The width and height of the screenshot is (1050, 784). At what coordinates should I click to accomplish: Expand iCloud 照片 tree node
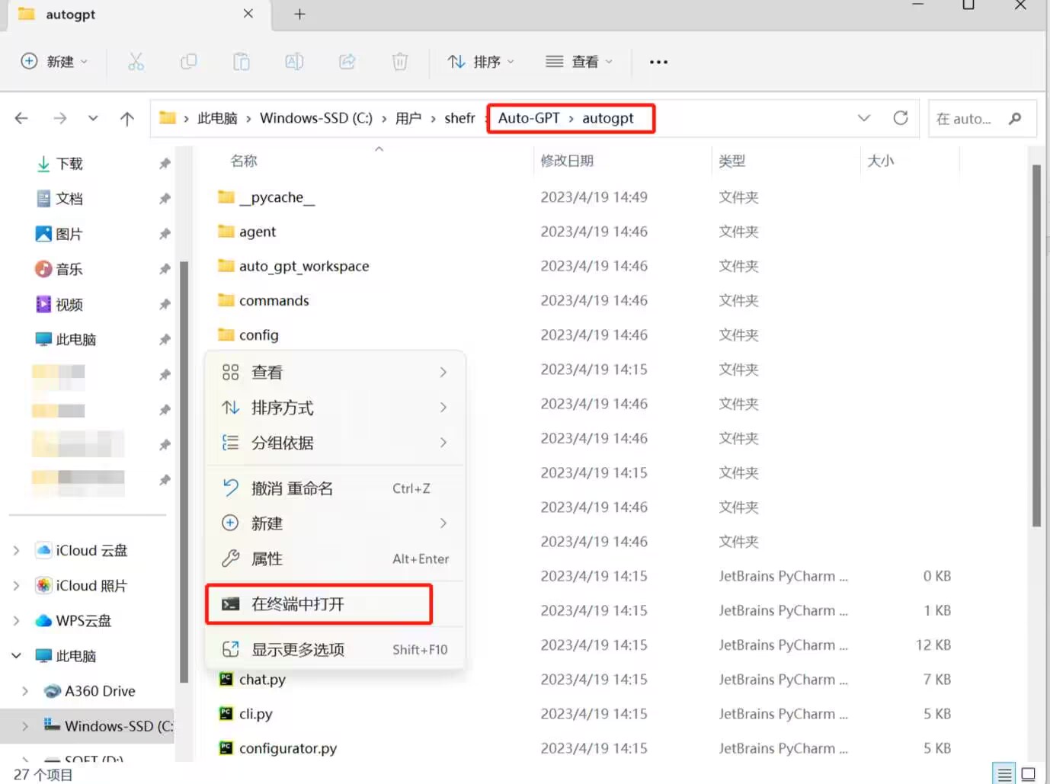(17, 585)
